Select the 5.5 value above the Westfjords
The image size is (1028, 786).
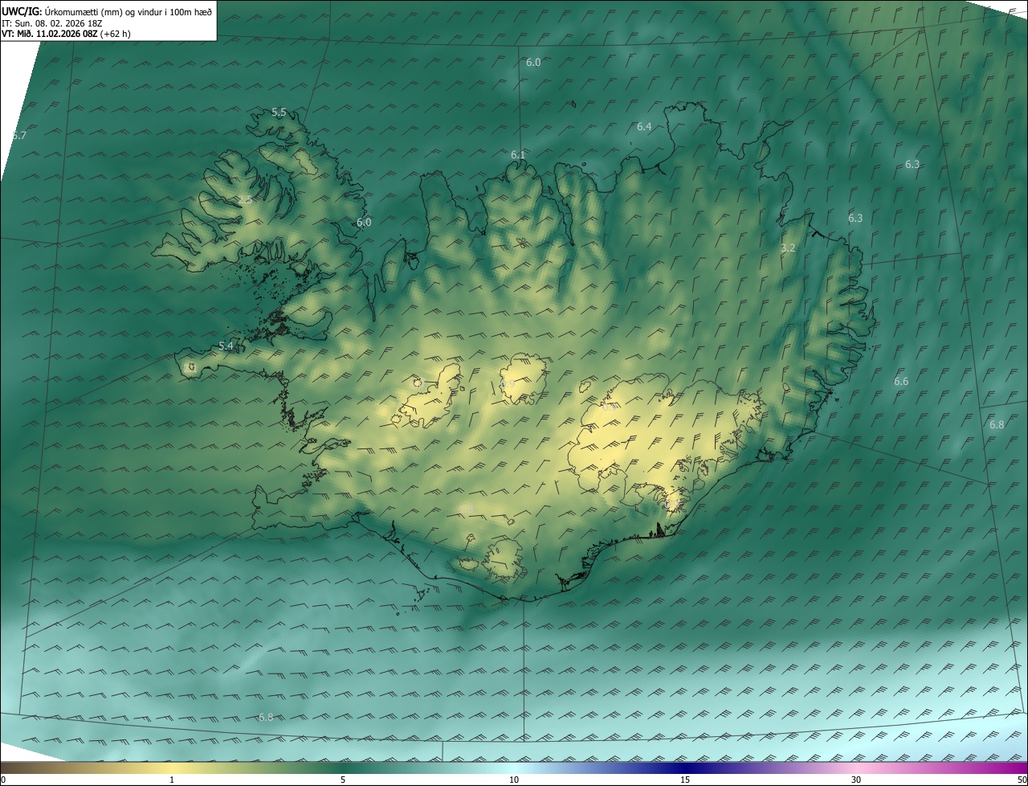click(x=279, y=113)
